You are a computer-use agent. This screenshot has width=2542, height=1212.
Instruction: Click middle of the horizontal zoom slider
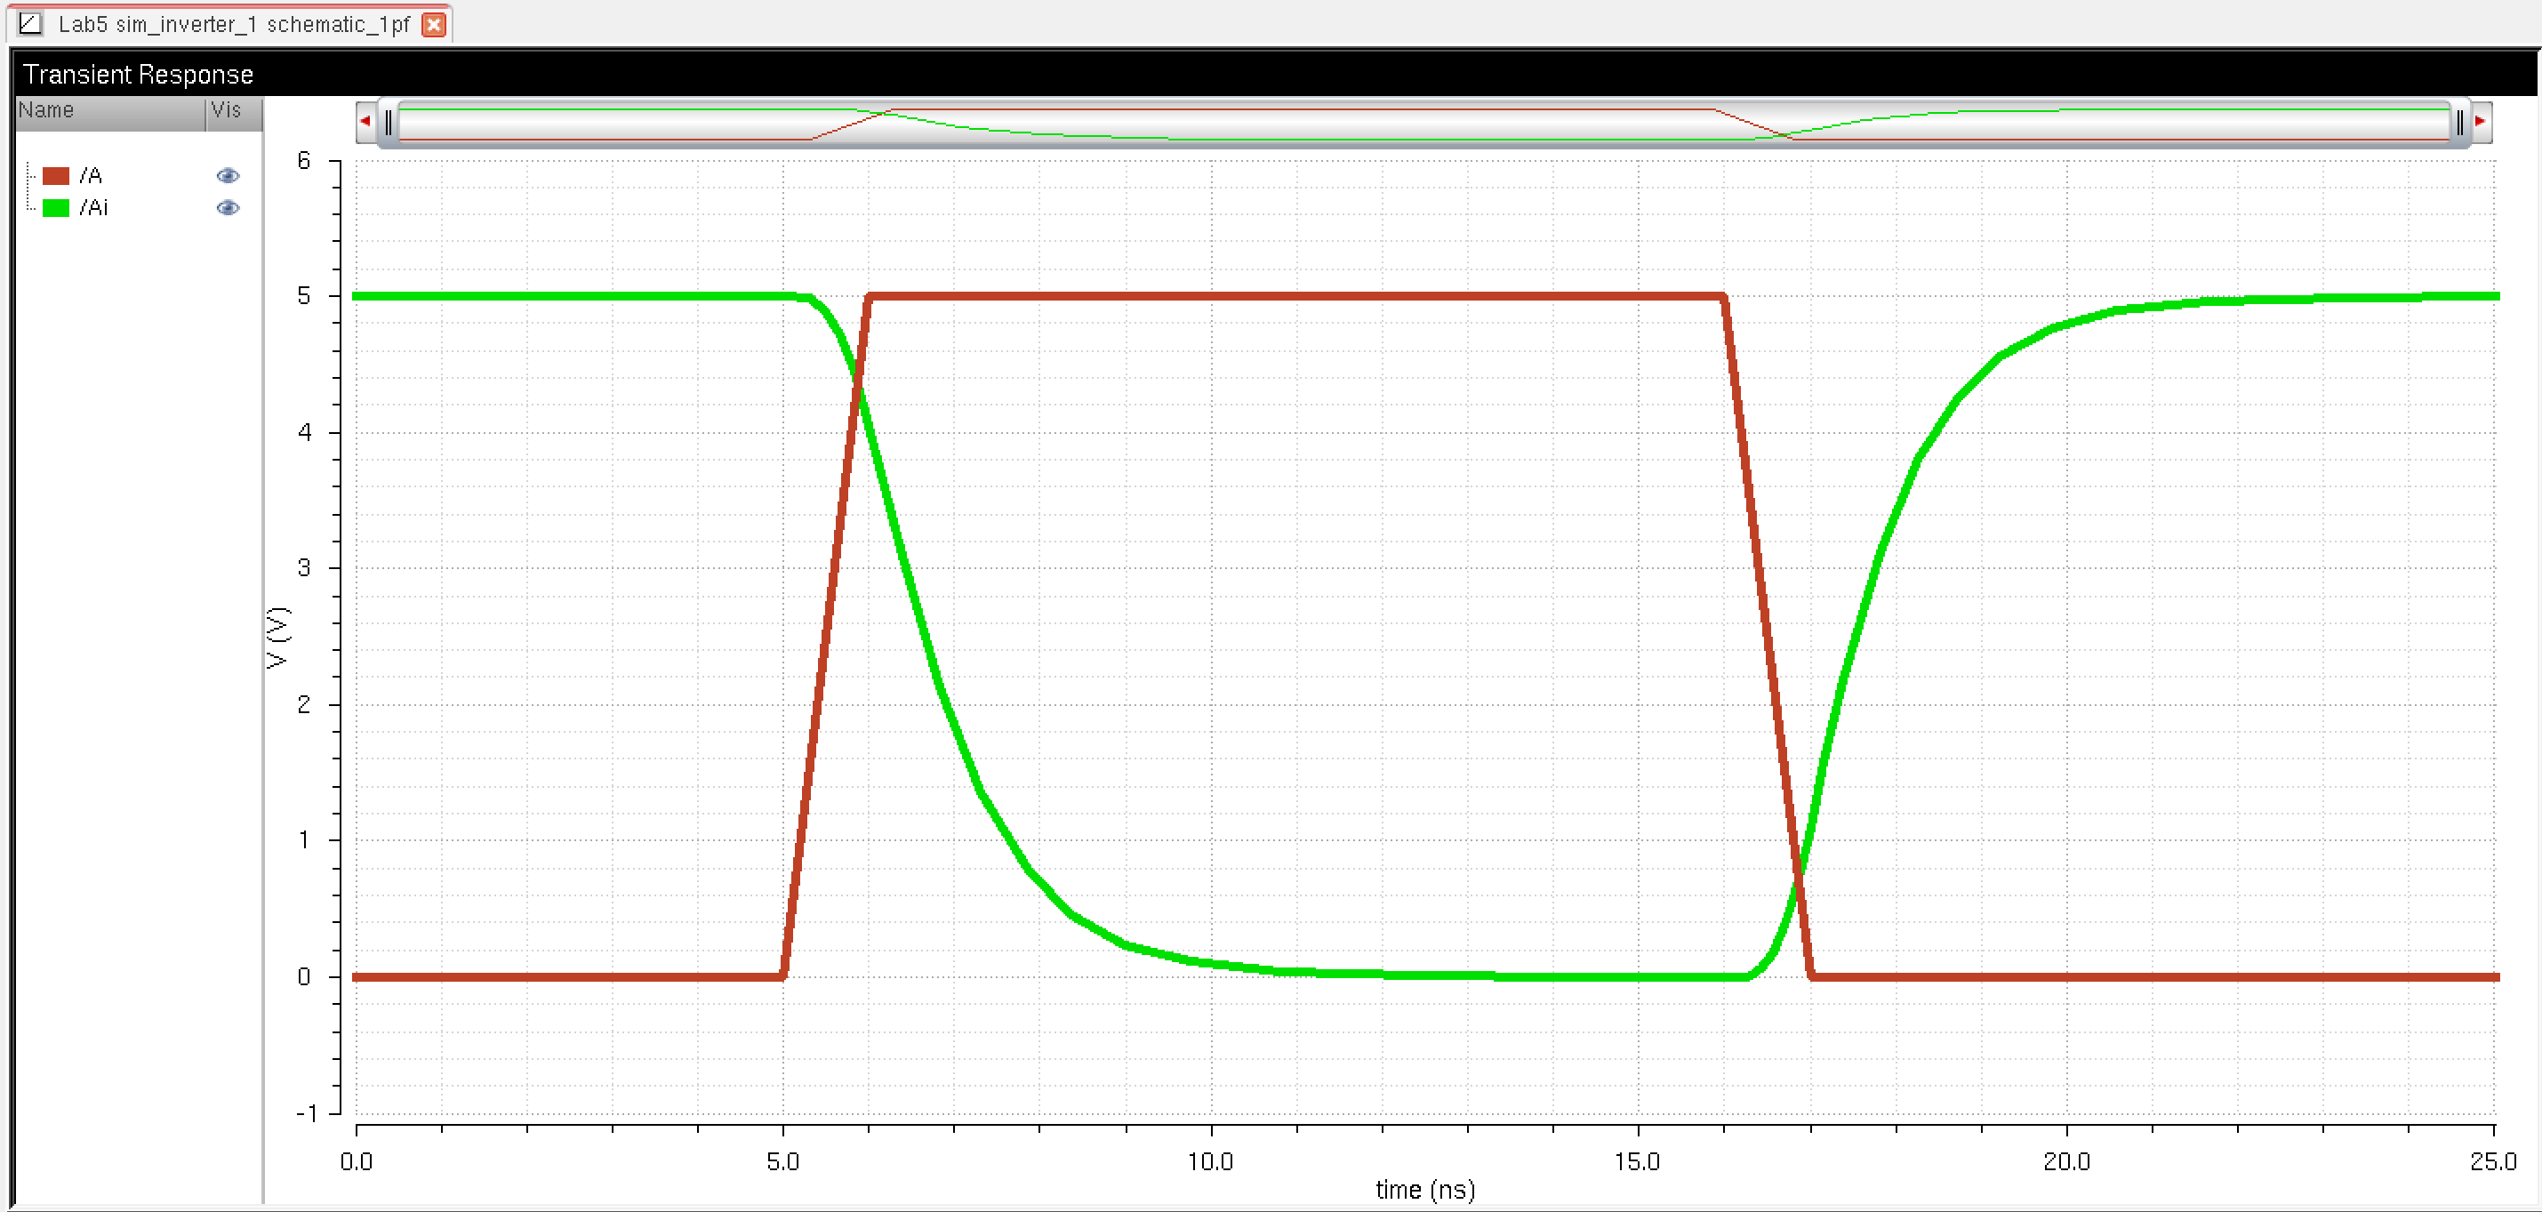click(x=1423, y=124)
